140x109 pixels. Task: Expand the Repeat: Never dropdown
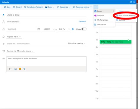14,37
